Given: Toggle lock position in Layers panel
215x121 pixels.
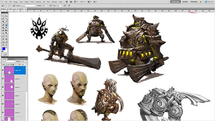Looking at the screenshot, I should [x=11, y=65].
